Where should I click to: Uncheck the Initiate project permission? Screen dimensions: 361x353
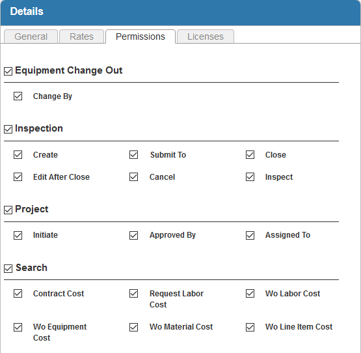pyautogui.click(x=18, y=235)
